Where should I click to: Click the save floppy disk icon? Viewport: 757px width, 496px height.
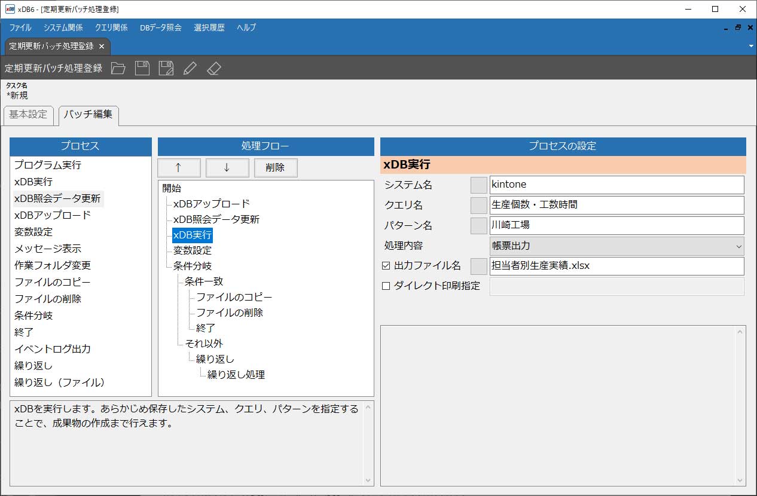point(142,68)
